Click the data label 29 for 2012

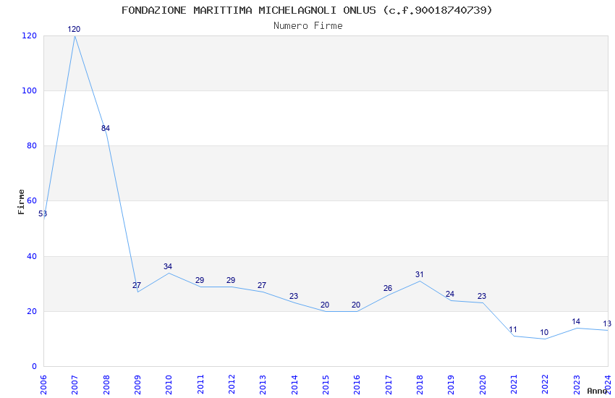pos(231,280)
